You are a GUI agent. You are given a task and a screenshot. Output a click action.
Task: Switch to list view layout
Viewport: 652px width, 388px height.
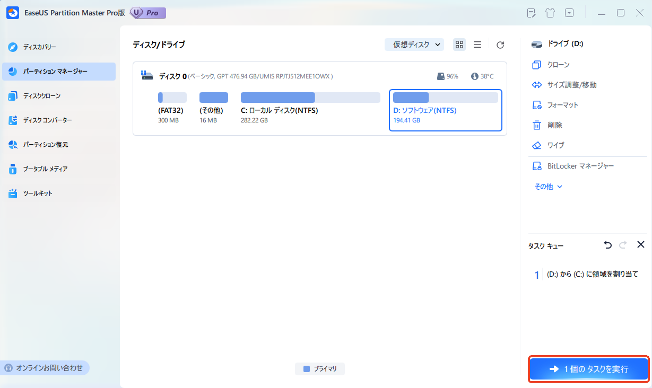(x=477, y=45)
